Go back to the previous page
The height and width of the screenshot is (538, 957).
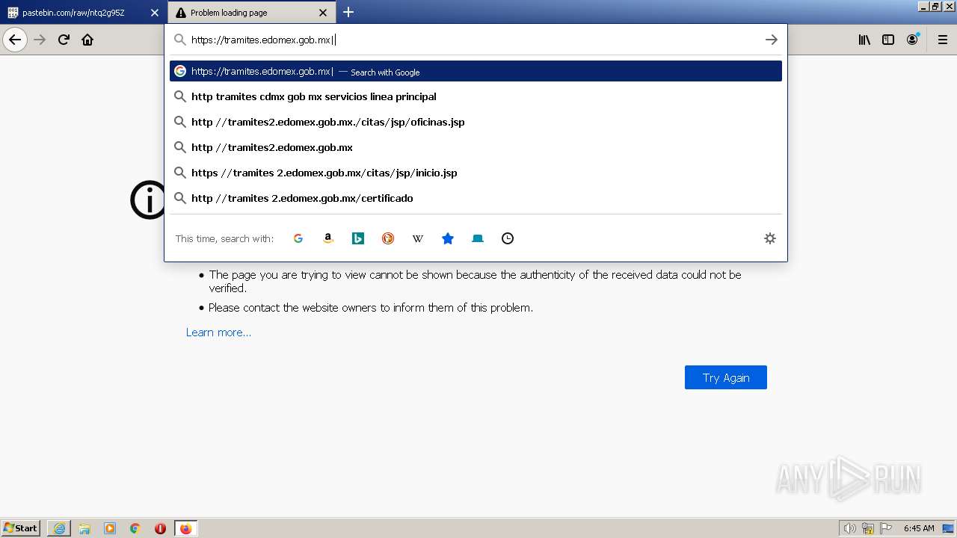click(15, 40)
